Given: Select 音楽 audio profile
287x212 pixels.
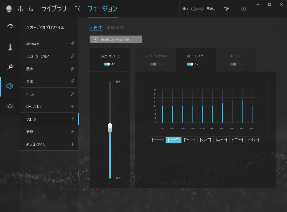Looking at the screenshot, I should click(x=43, y=81).
